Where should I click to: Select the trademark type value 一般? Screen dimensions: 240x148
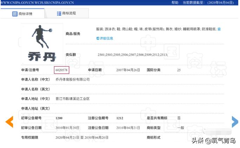[181, 128]
